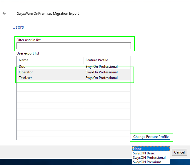
Task: Click the first empty row below TestUser
Action: (x=50, y=83)
